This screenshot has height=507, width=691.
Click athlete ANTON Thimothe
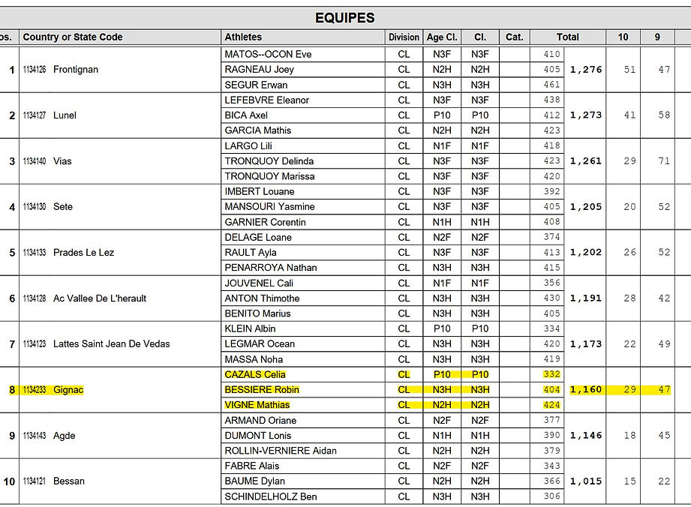point(262,298)
